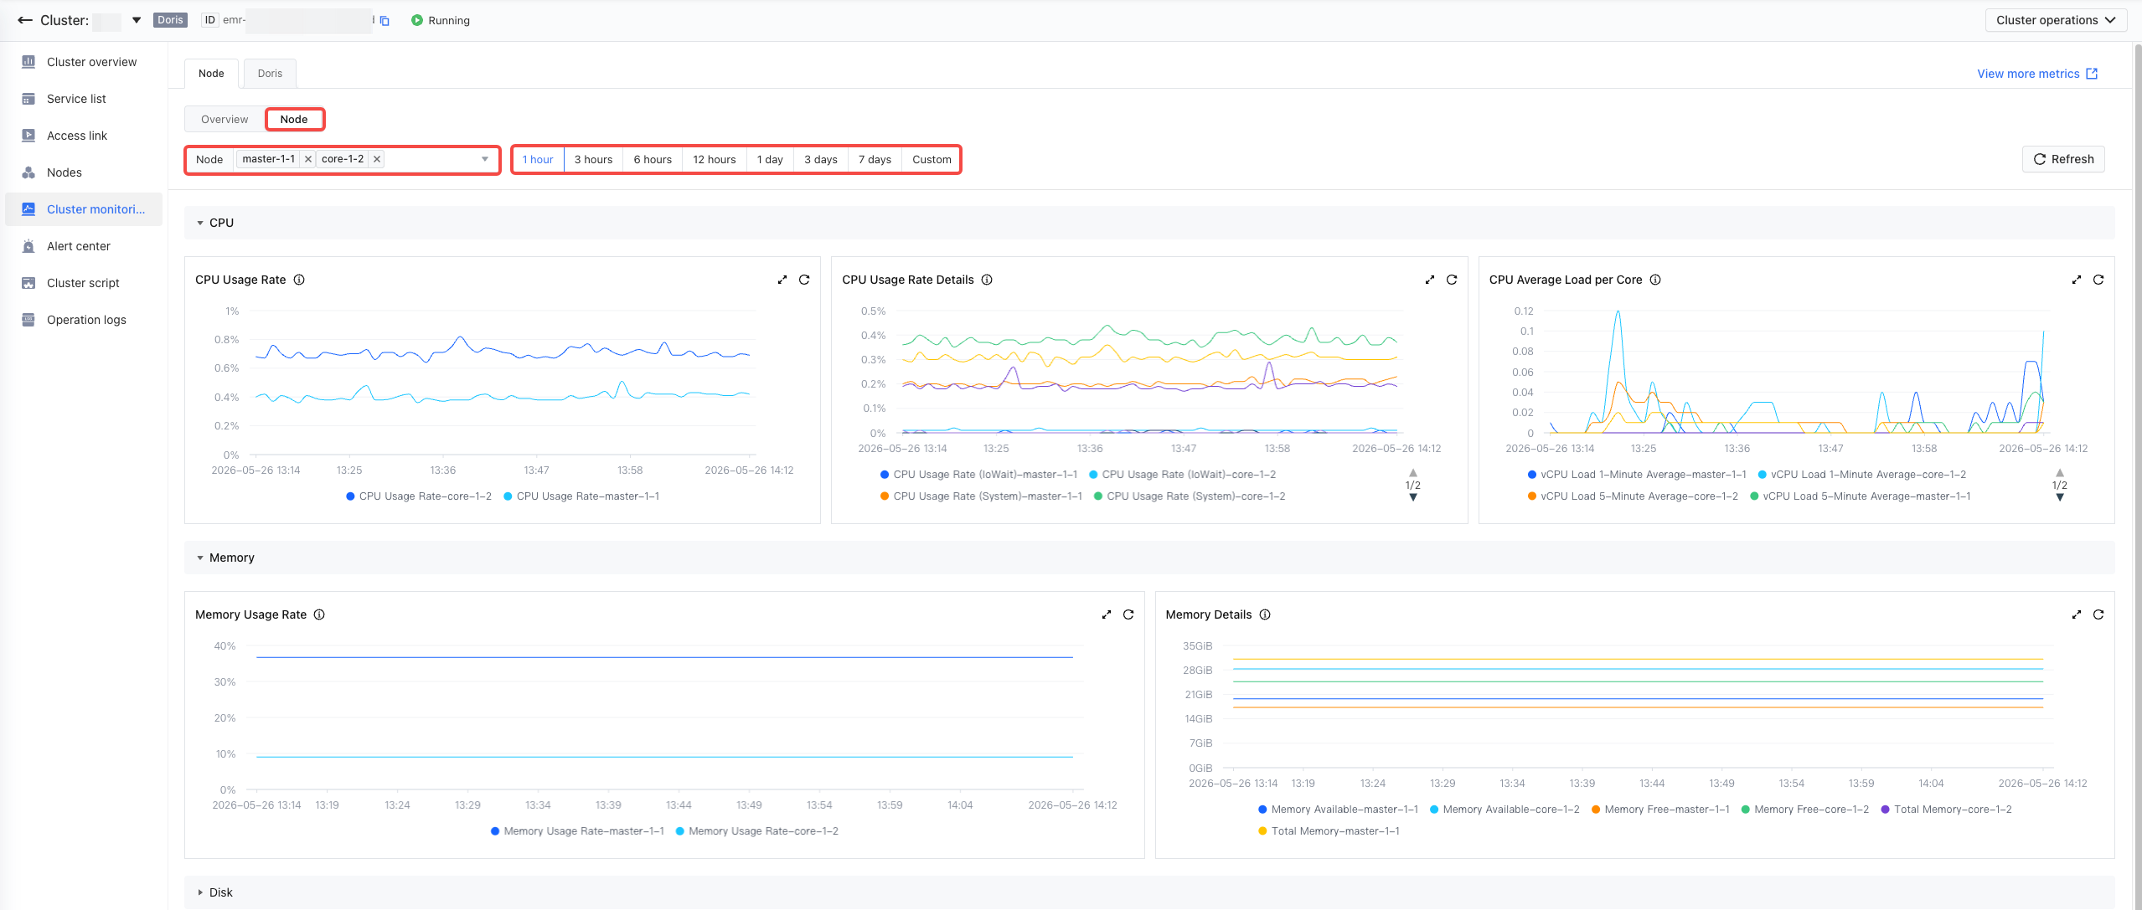The height and width of the screenshot is (910, 2142).
Task: Copy the cluster ID
Action: [385, 21]
